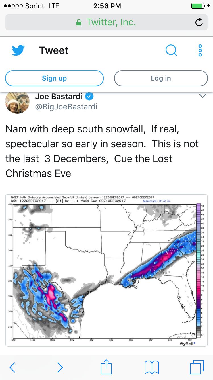This screenshot has height=380, width=213.
Task: Open Joe Bastardi profile name link
Action: pyautogui.click(x=59, y=97)
